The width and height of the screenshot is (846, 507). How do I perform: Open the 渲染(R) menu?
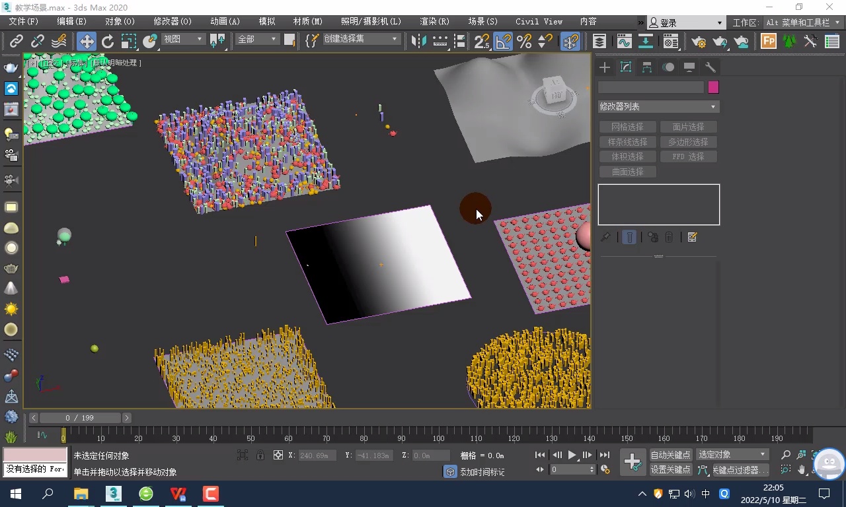tap(434, 22)
